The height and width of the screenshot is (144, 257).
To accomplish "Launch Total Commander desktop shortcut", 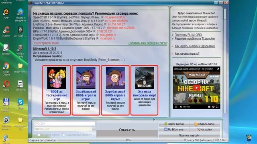I will [6, 105].
